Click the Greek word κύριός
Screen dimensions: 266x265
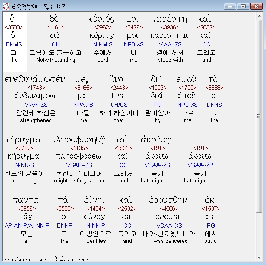pos(101,19)
